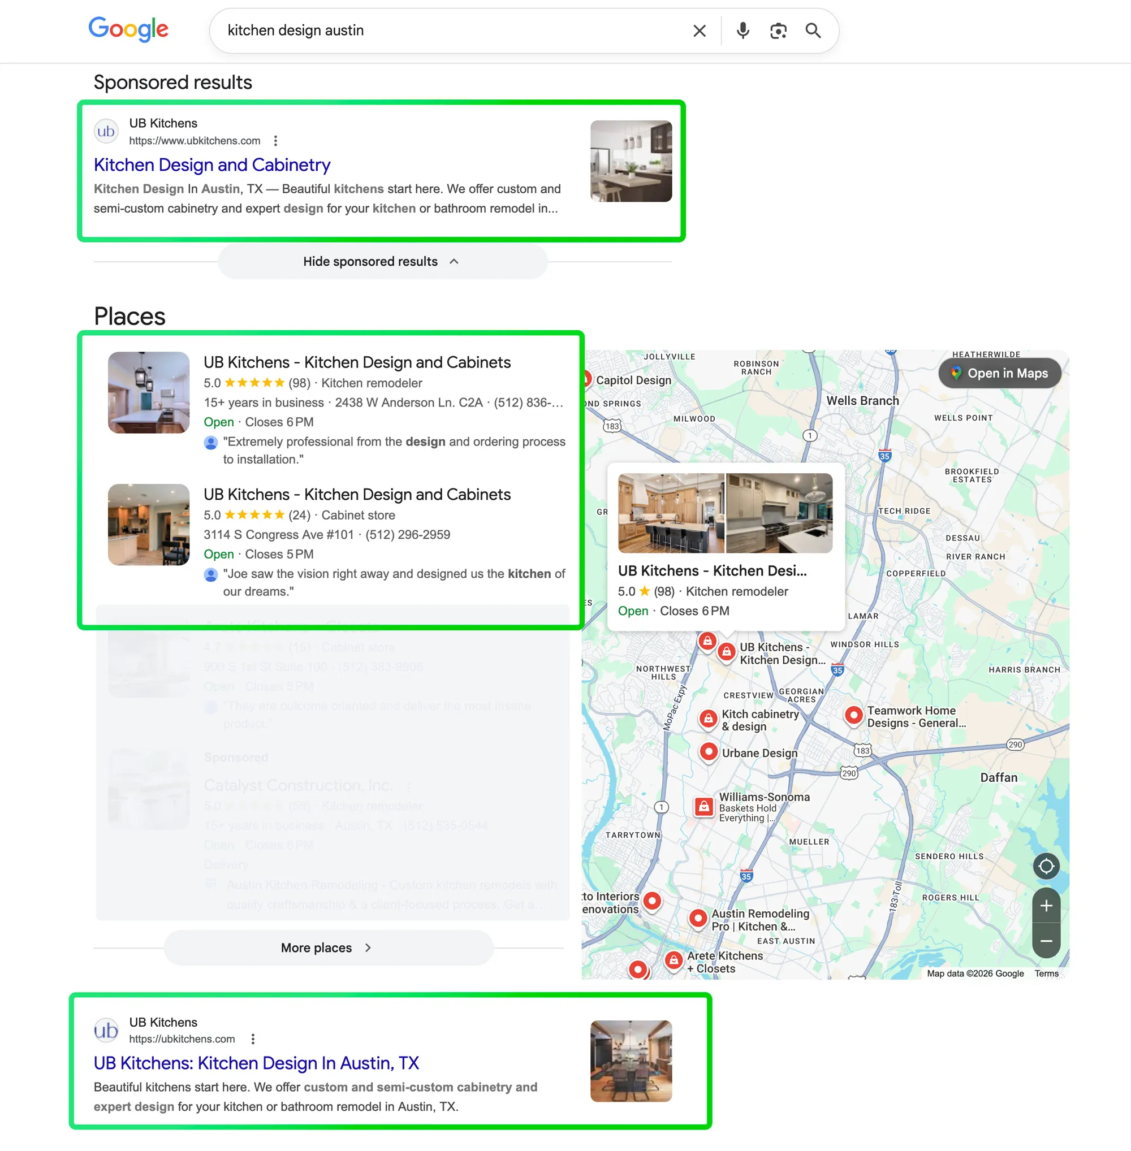This screenshot has width=1131, height=1151.
Task: Select the Interiors Renovations map pin
Action: [652, 902]
